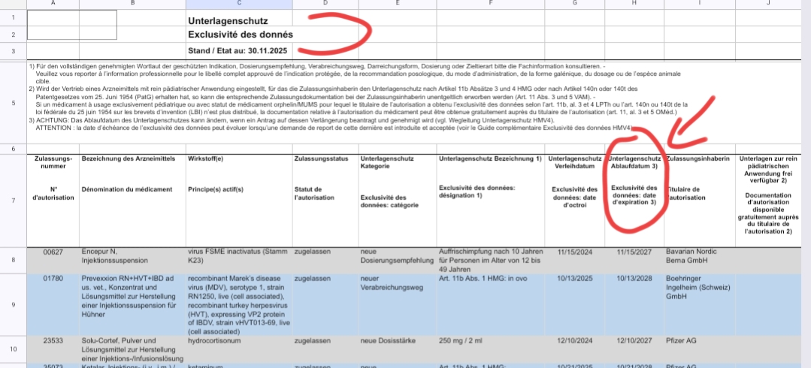Click the 'Wirkstoff(e)' header cell
Viewport: 811px width, 368px height.
239,200
